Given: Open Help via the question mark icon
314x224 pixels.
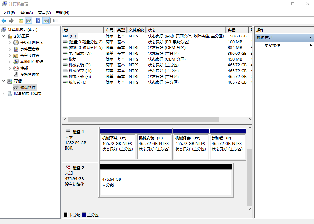Looking at the screenshot, I should tap(38, 21).
